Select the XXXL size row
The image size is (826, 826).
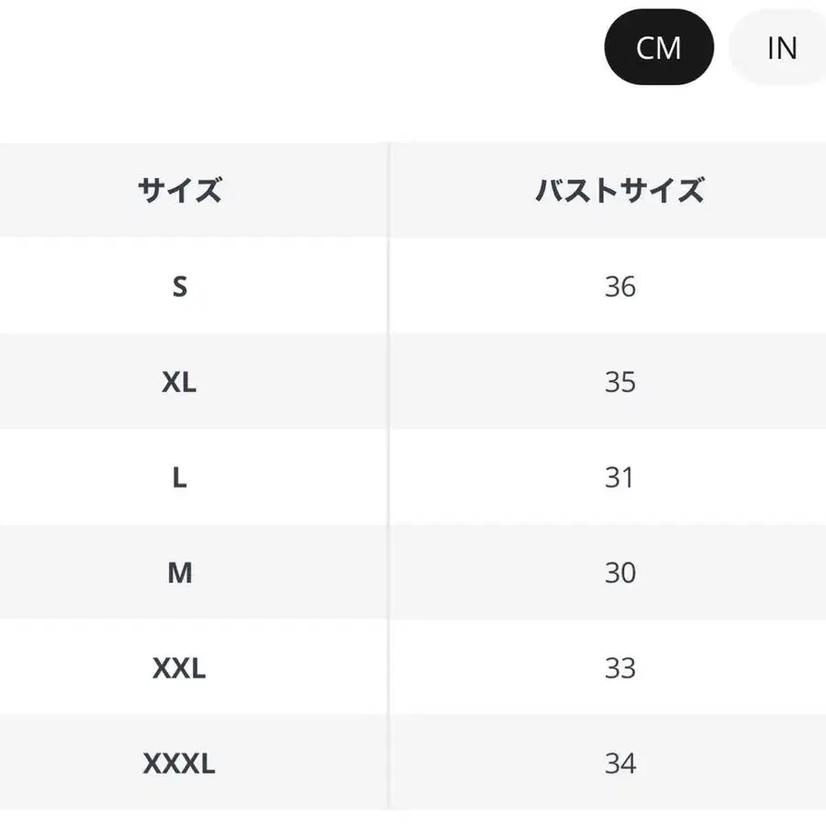click(x=181, y=764)
